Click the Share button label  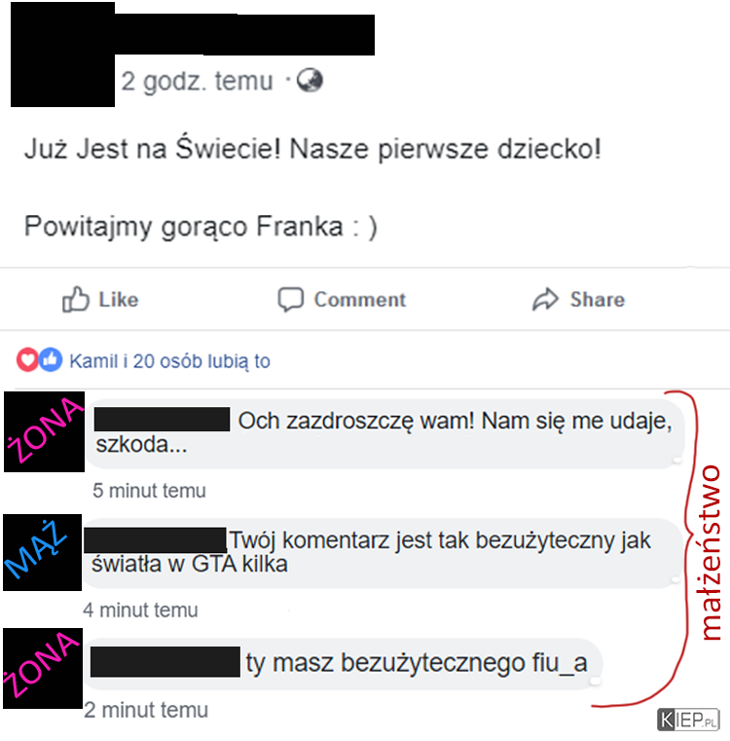click(598, 300)
